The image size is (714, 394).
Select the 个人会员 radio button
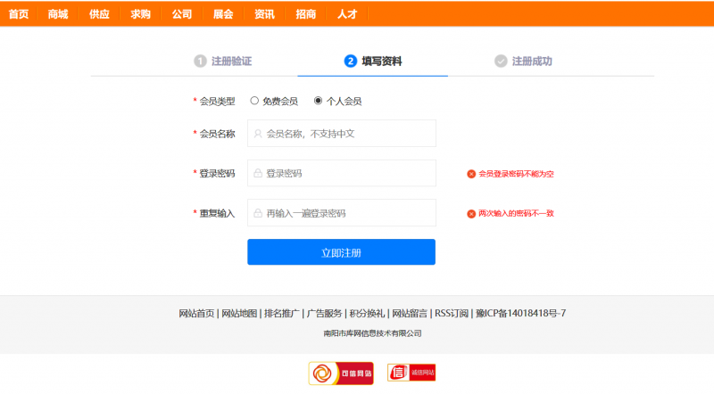tap(318, 101)
